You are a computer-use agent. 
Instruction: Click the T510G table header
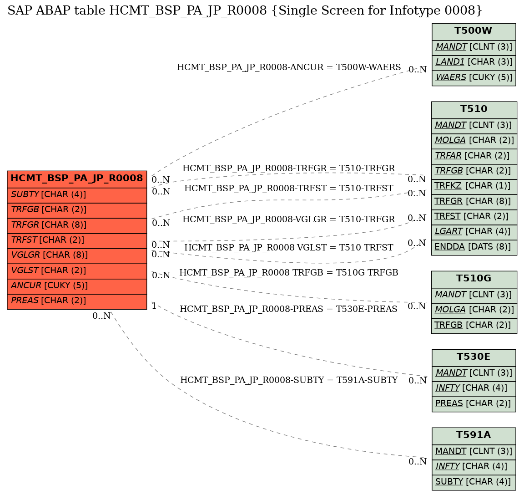coord(474,279)
